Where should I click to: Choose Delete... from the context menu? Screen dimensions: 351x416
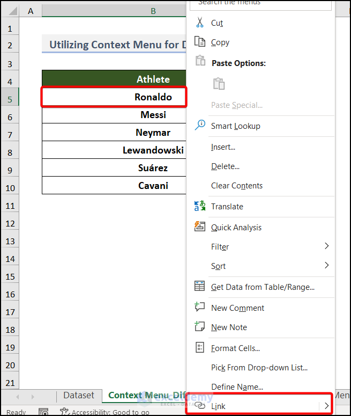225,166
